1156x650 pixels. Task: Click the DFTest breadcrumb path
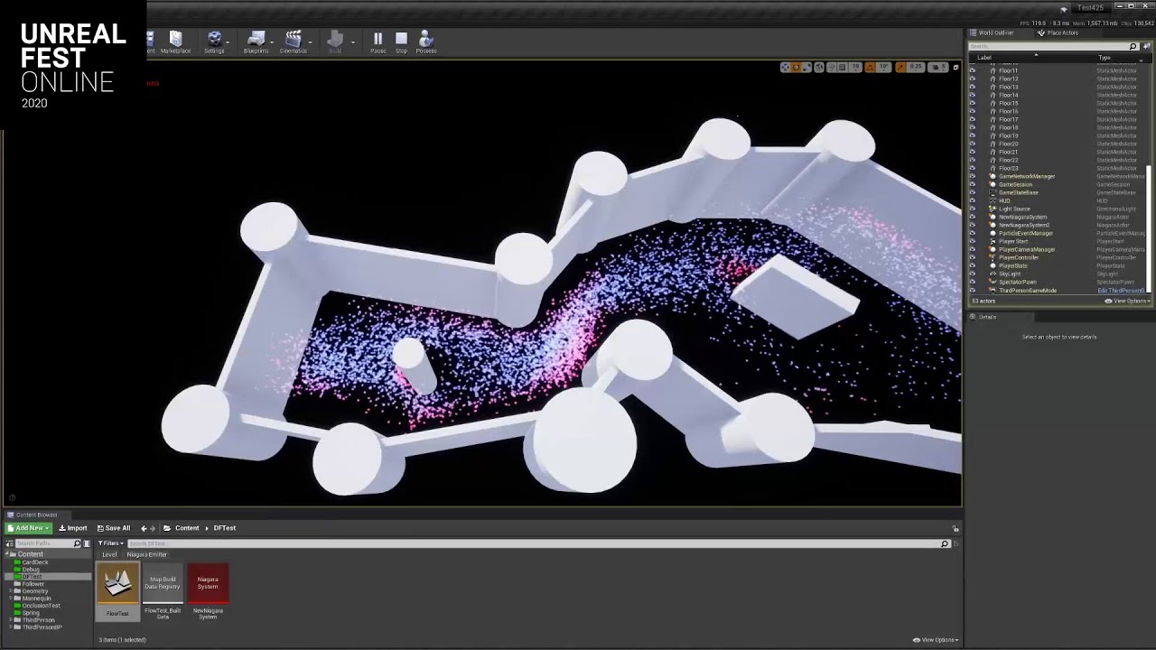point(224,528)
